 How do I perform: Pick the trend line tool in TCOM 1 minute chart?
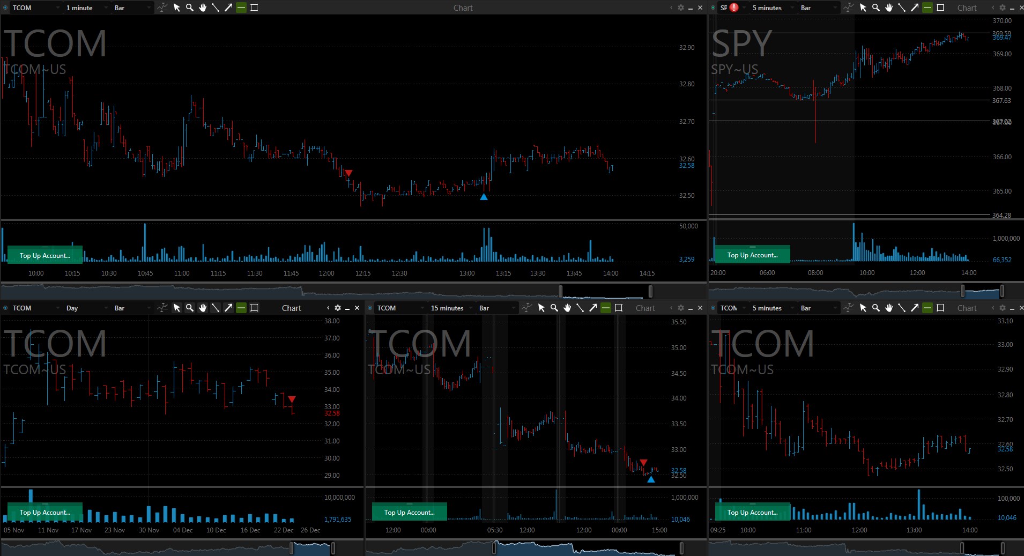tap(216, 8)
